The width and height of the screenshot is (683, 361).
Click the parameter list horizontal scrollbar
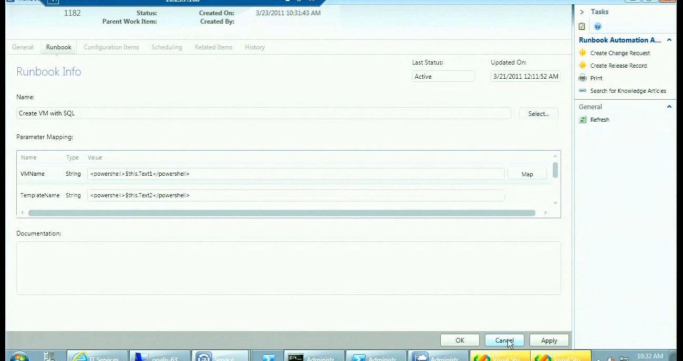click(x=282, y=213)
